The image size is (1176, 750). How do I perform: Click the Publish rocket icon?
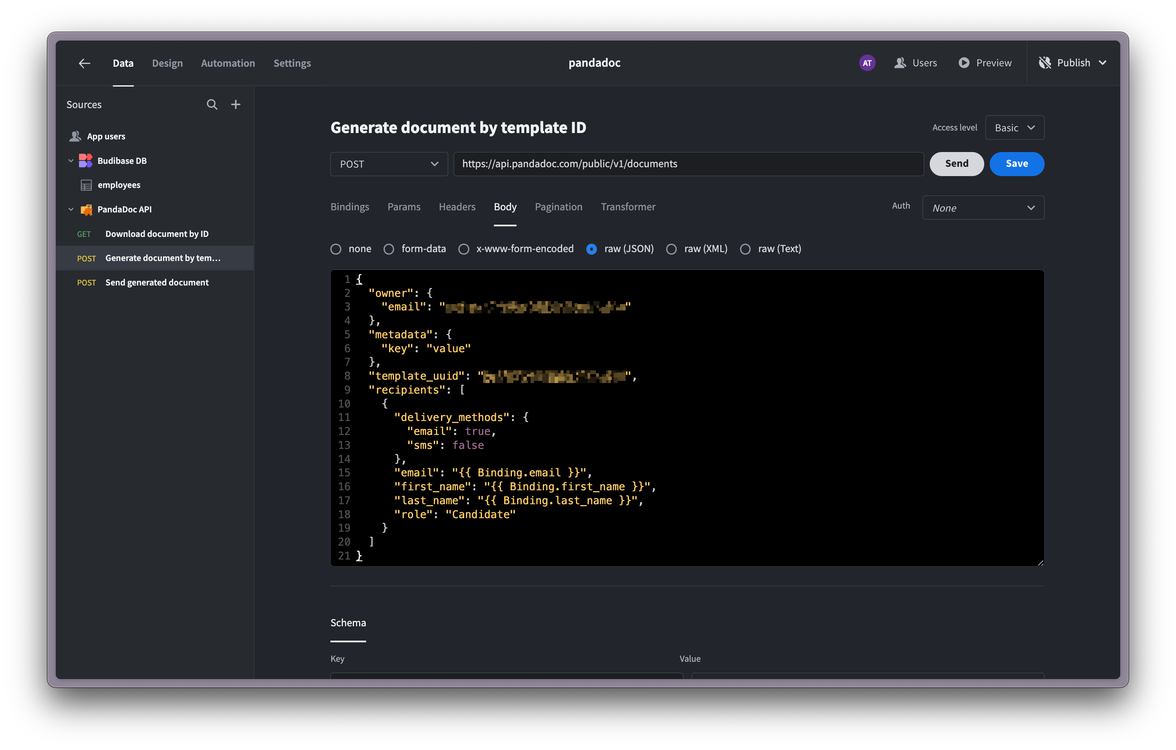pos(1045,63)
